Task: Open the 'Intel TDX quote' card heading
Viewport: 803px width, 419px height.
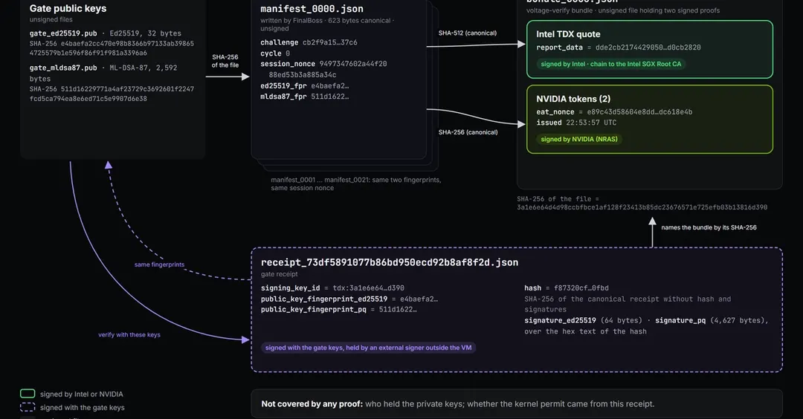Action: tap(568, 34)
